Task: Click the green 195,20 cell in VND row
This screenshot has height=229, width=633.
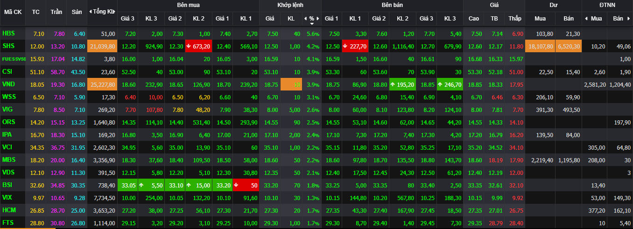Action: (x=402, y=84)
